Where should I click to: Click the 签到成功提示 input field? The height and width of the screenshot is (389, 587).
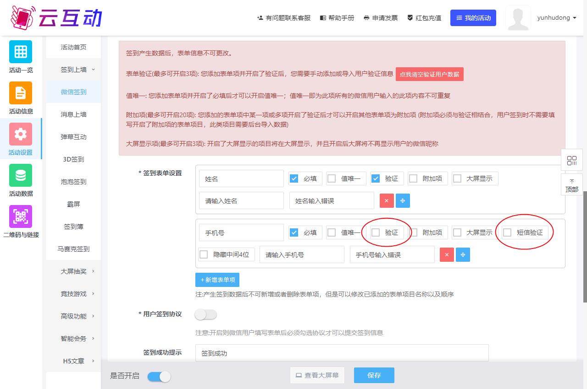(x=342, y=353)
